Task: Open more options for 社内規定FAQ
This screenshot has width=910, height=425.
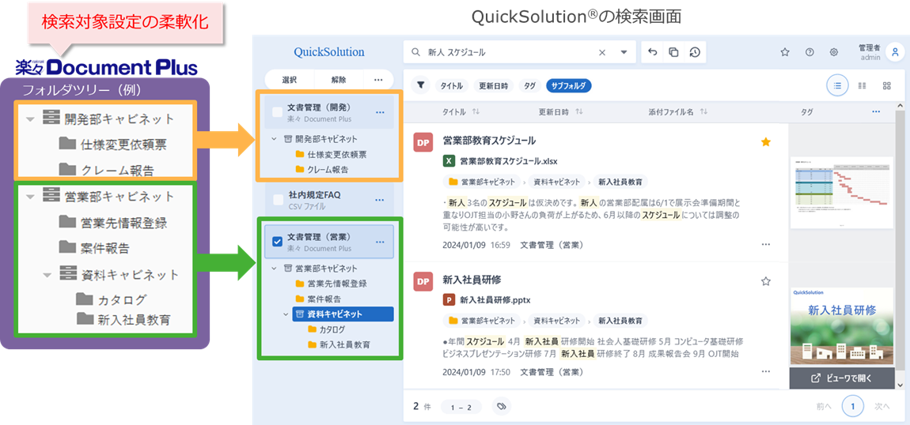Action: (x=380, y=200)
